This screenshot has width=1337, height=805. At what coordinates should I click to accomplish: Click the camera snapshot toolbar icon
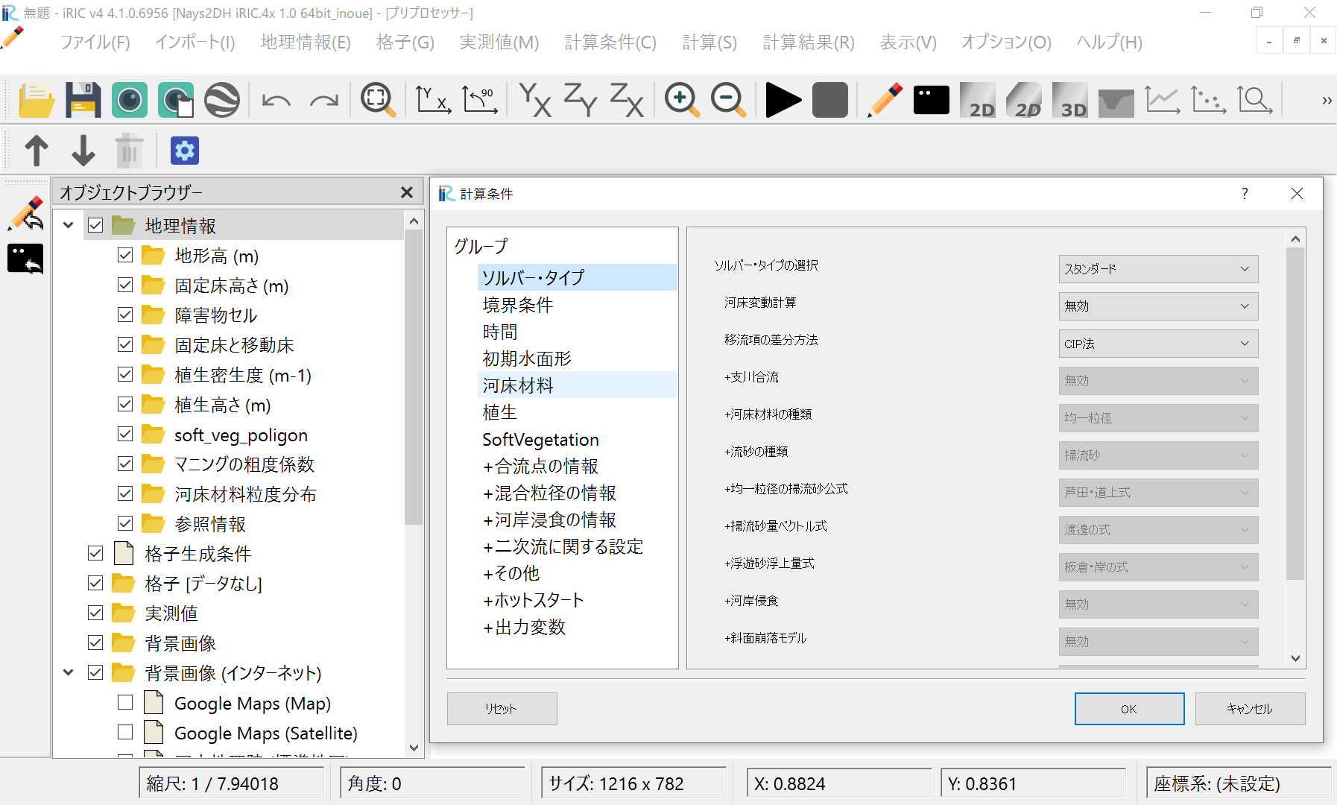129,100
